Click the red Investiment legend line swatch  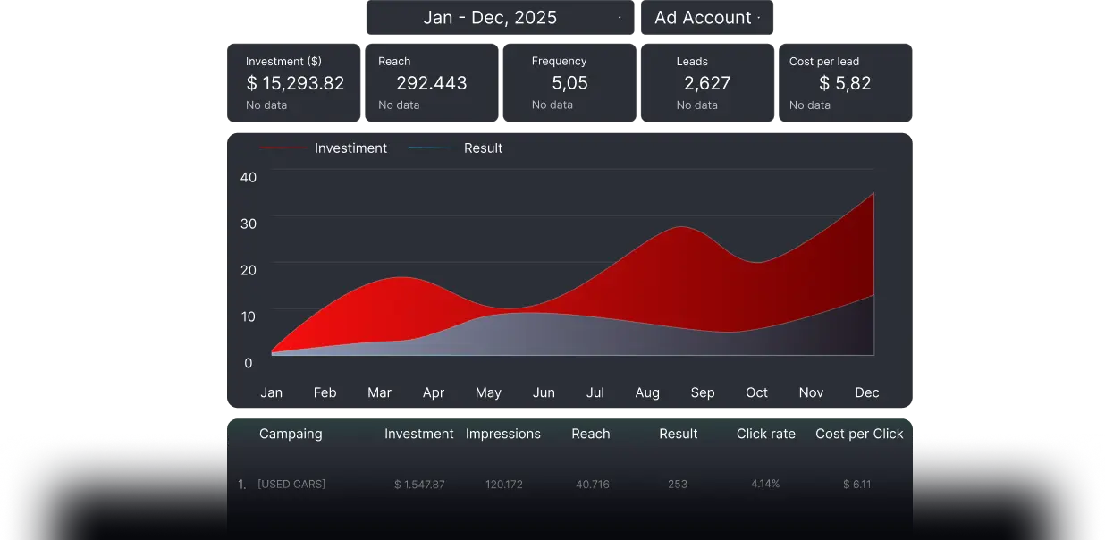point(283,148)
